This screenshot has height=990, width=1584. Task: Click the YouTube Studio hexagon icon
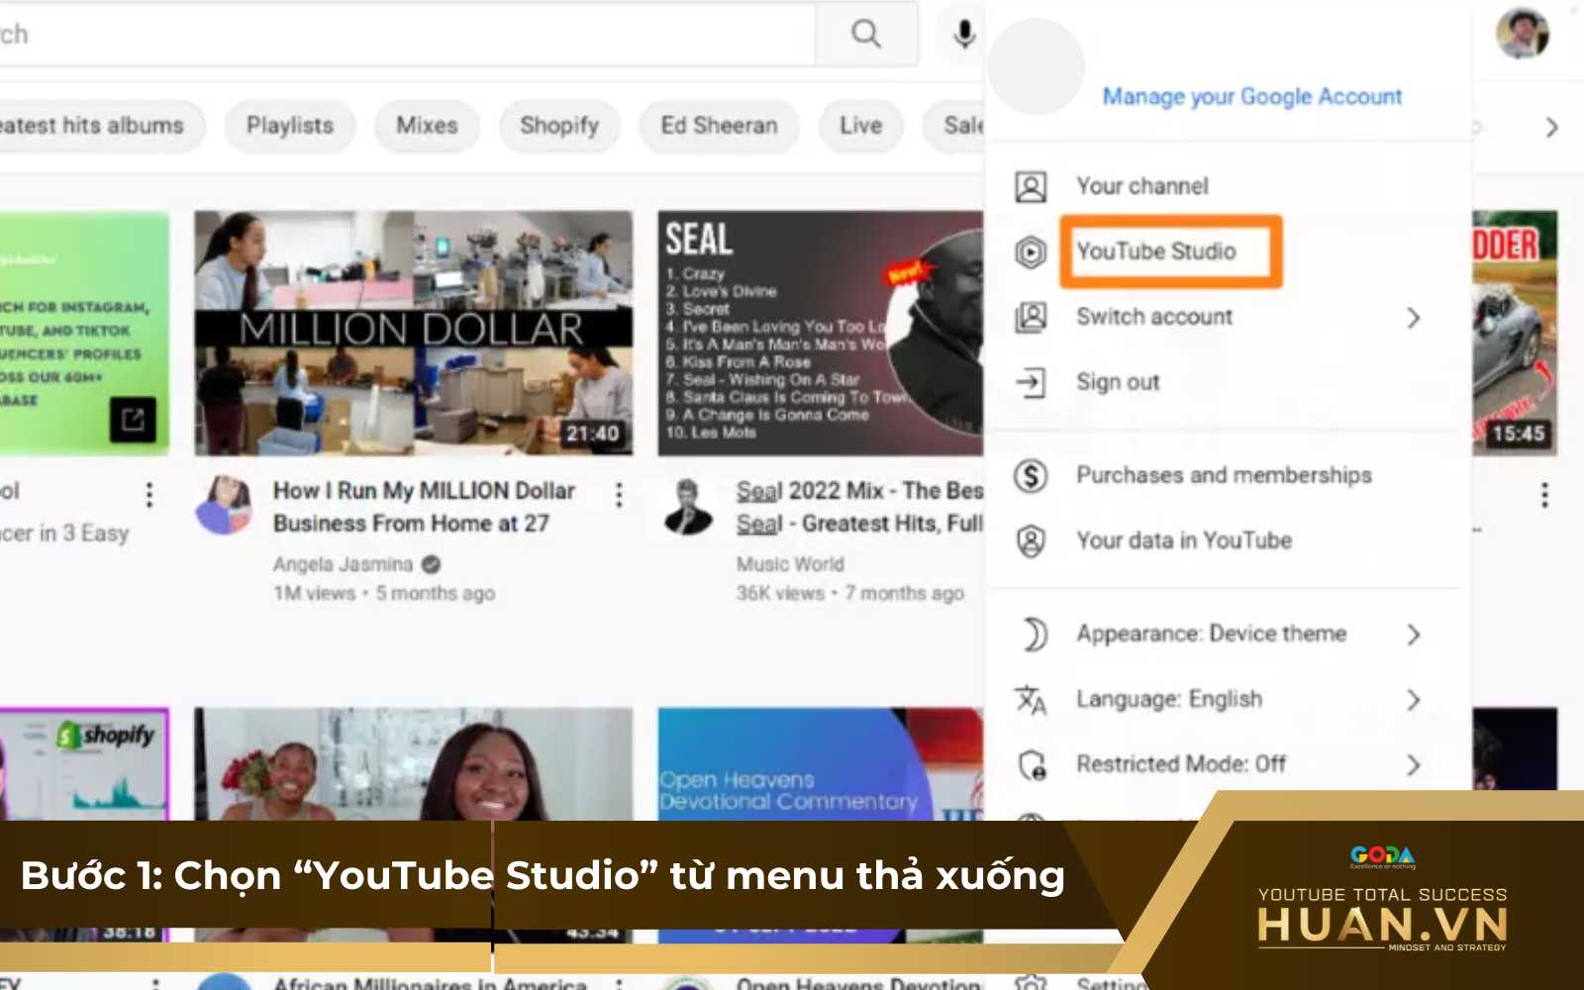tap(1031, 251)
